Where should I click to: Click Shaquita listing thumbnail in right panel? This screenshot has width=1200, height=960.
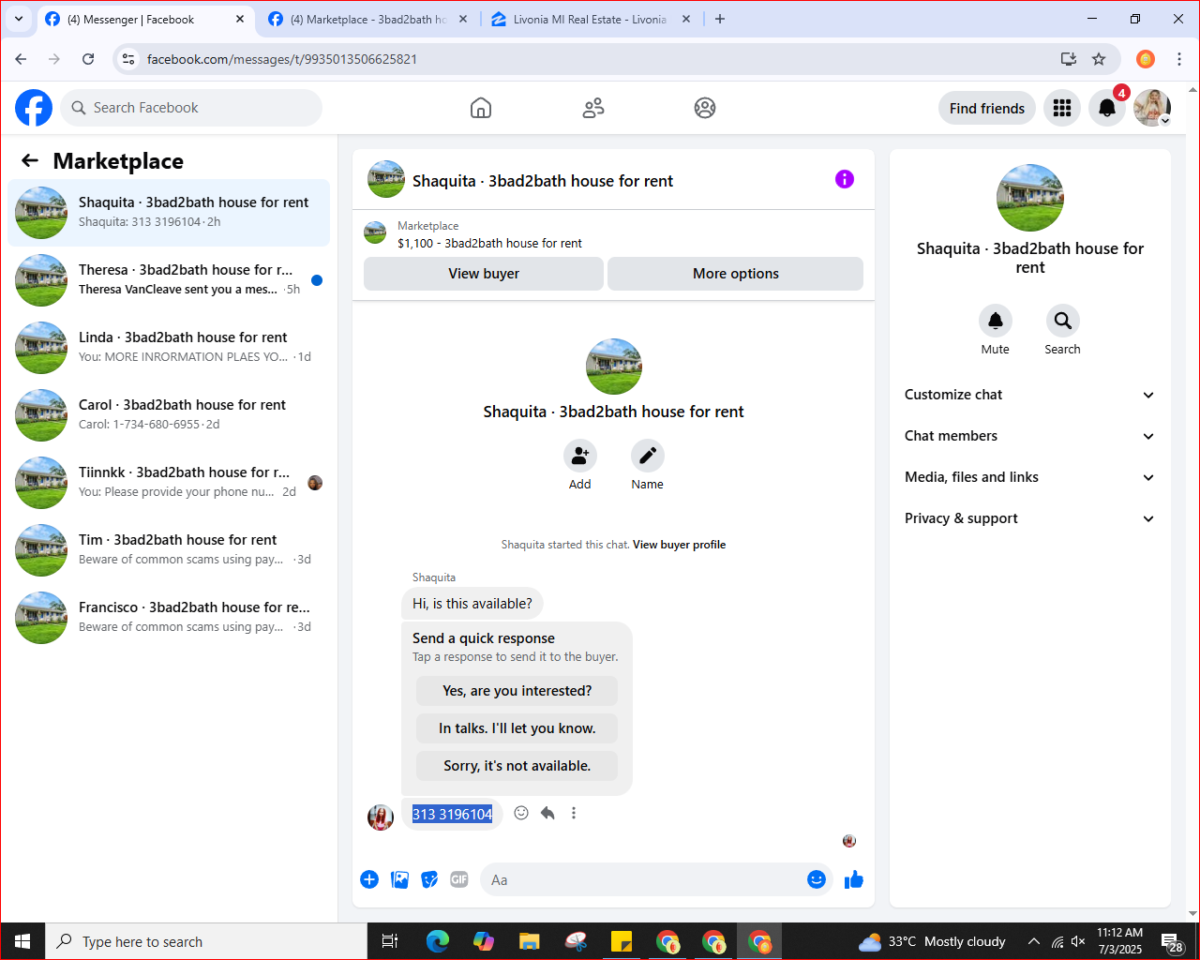(1030, 198)
